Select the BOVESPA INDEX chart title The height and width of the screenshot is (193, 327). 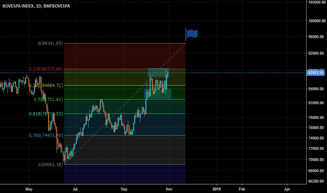point(36,6)
